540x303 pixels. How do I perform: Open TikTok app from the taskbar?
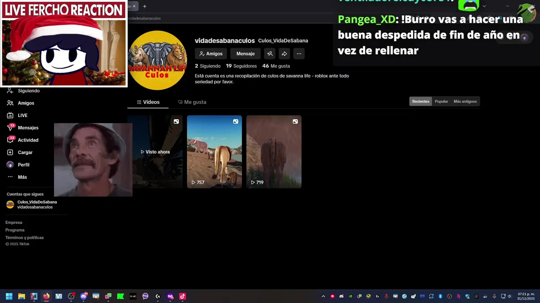[x=182, y=296]
